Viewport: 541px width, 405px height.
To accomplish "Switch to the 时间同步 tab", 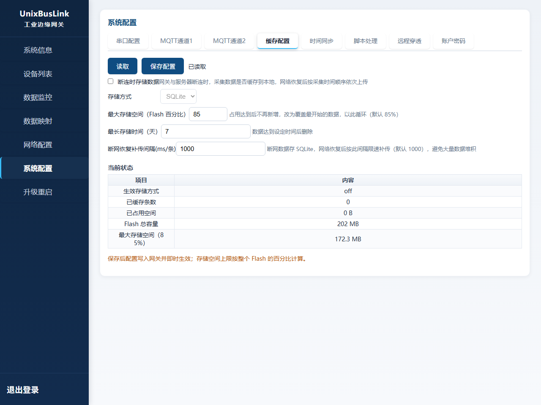I will [x=322, y=41].
